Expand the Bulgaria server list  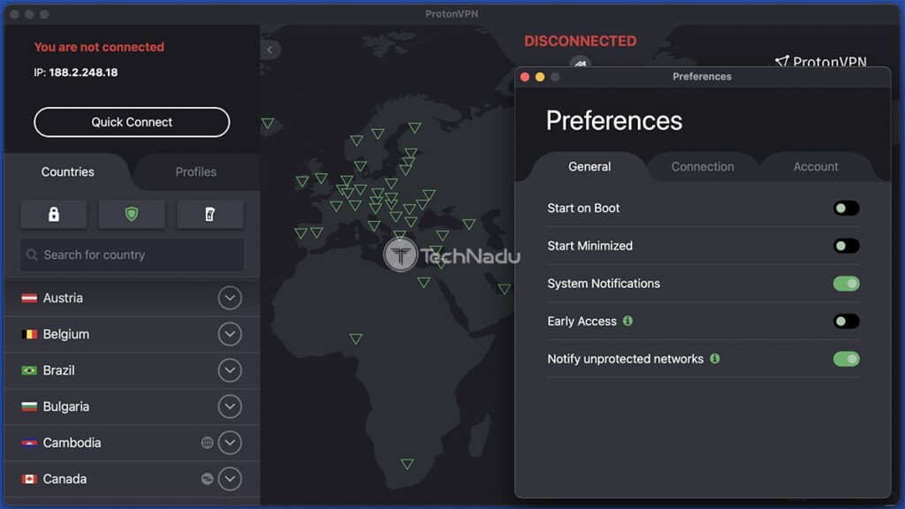[230, 406]
